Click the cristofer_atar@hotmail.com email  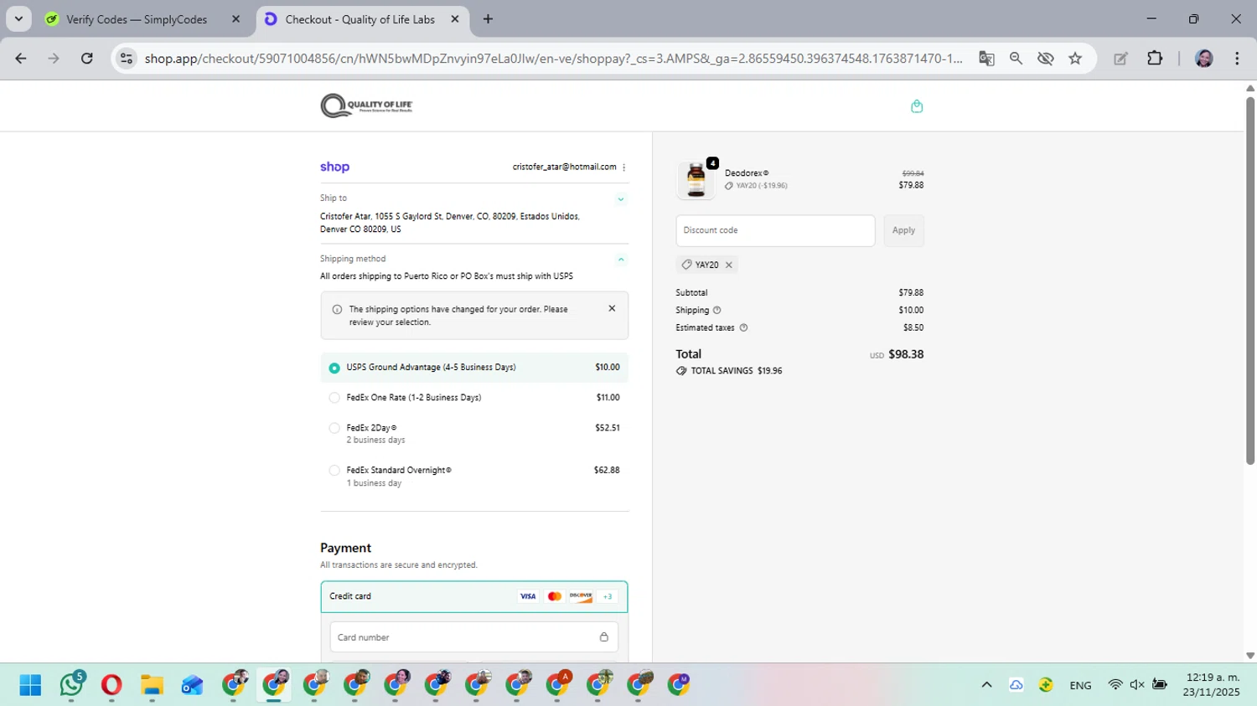pyautogui.click(x=564, y=167)
